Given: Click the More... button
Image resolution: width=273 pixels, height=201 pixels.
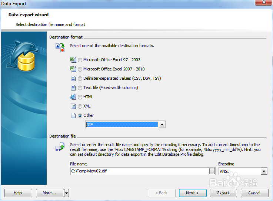Looking at the screenshot, I should click(50, 193).
